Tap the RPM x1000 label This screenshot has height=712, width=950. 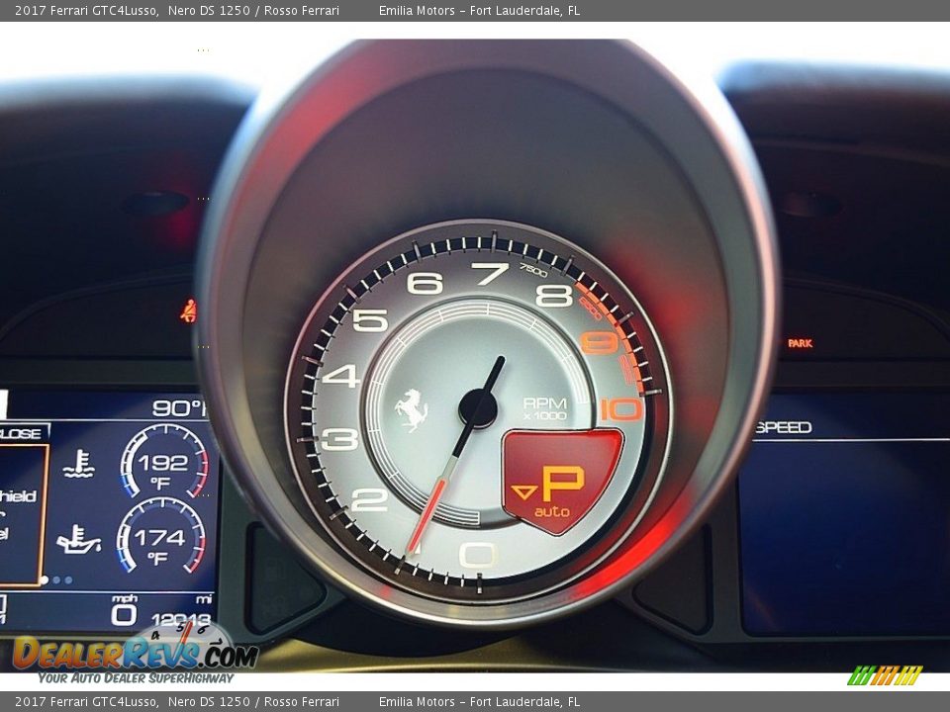(545, 408)
